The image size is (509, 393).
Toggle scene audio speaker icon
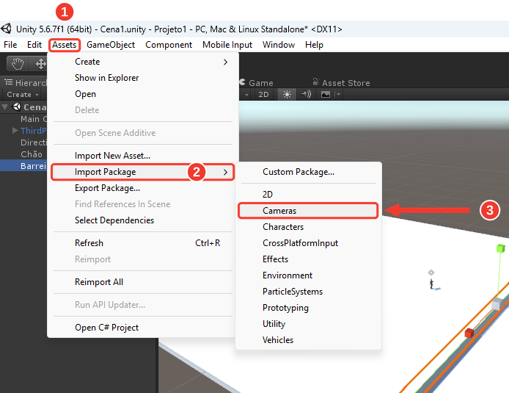[306, 95]
